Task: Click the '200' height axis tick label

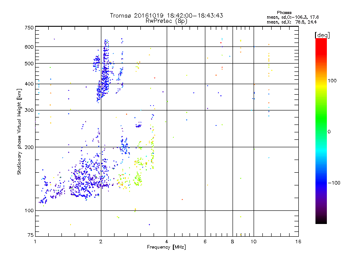Action: click(29, 147)
